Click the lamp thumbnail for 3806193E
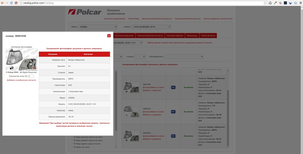Screen dimensions: 303x154 coord(131,87)
